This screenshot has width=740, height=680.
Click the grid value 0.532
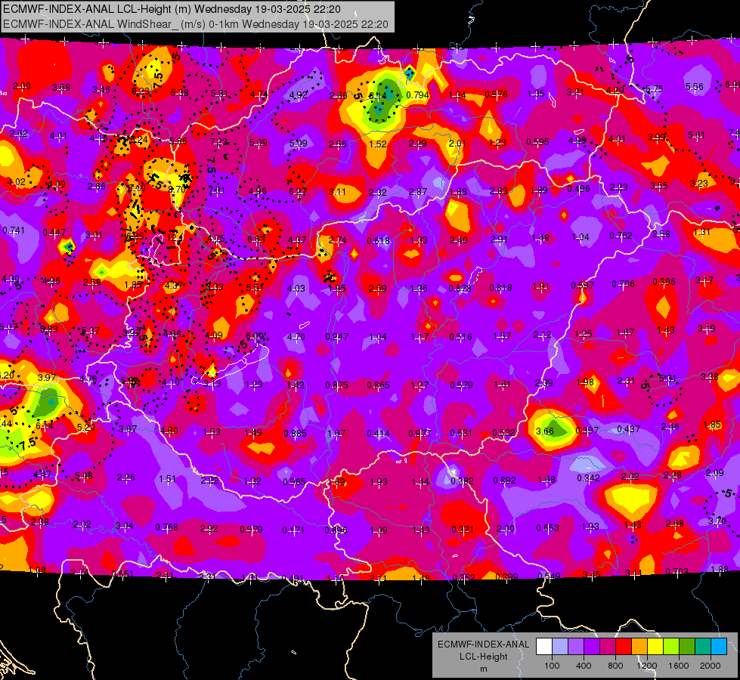click(503, 432)
